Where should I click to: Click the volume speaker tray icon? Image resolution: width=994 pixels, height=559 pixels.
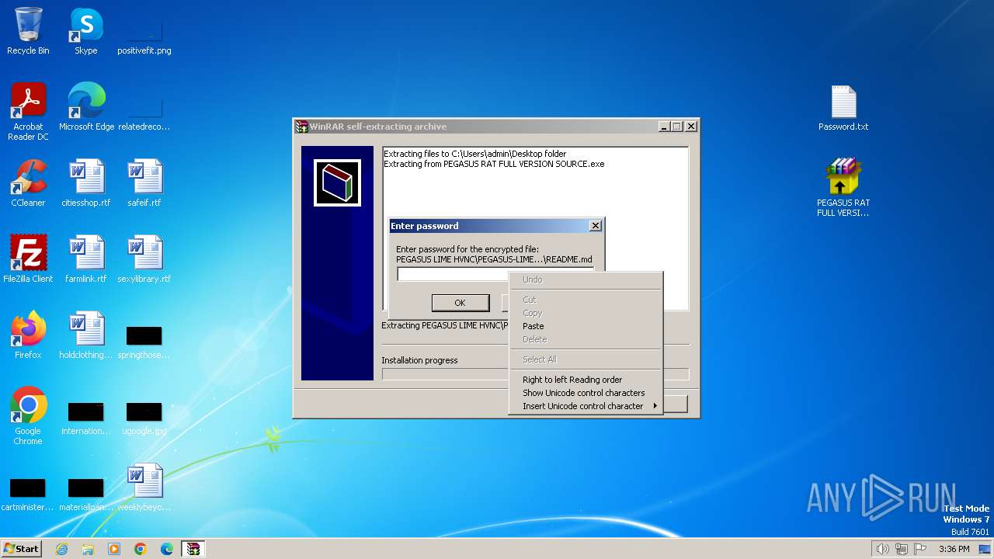[882, 549]
